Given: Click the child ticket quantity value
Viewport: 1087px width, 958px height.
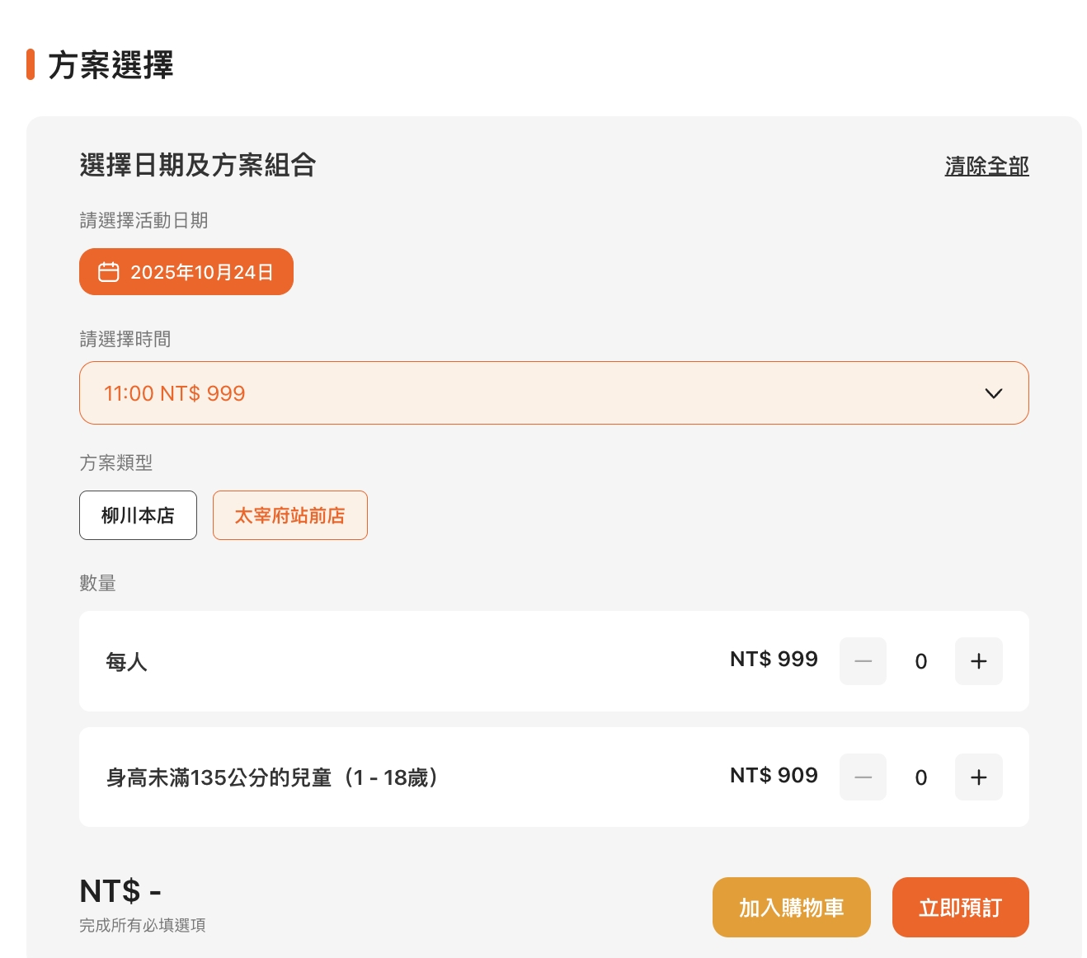Looking at the screenshot, I should click(x=921, y=777).
